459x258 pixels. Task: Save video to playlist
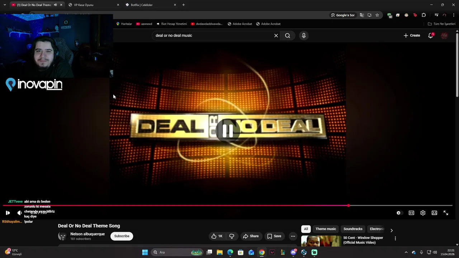[274, 236]
